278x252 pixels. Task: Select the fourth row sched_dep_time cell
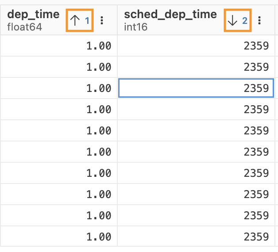pos(196,109)
